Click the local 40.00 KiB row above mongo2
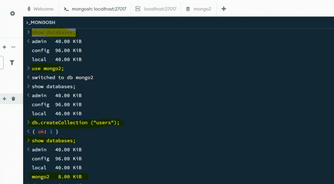Viewport: 334px width, 184px height. coord(57,168)
